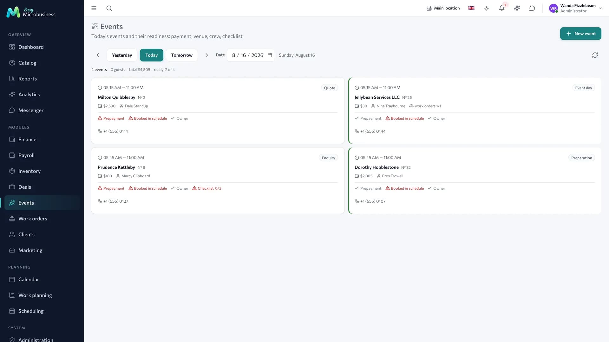Image resolution: width=609 pixels, height=342 pixels.
Task: Click Milton's Prepayment warning
Action: pyautogui.click(x=111, y=118)
